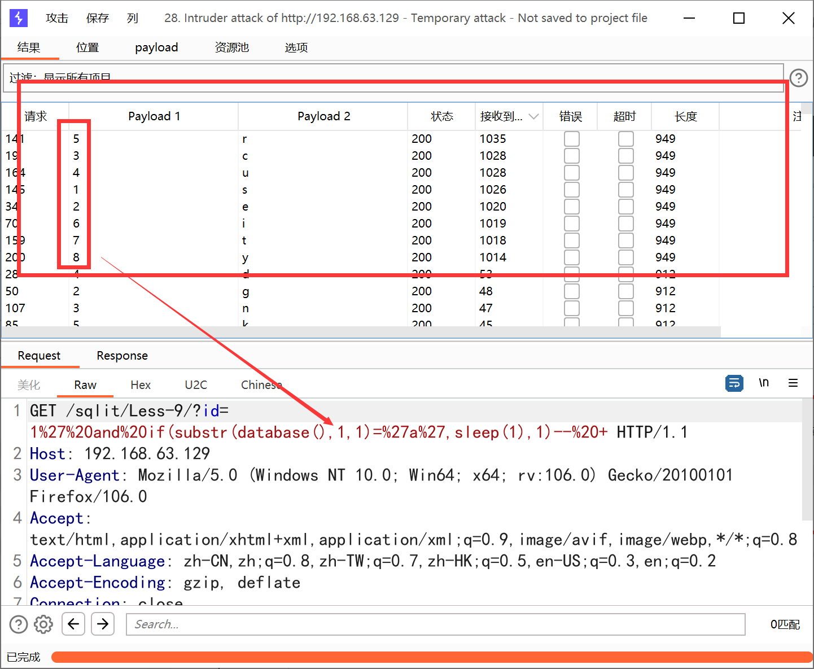Open the 保存 menu
The width and height of the screenshot is (814, 669).
pos(98,18)
